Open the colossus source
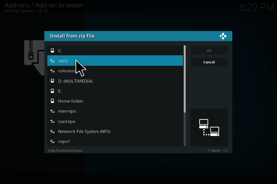The image size is (277, 184). click(115, 71)
